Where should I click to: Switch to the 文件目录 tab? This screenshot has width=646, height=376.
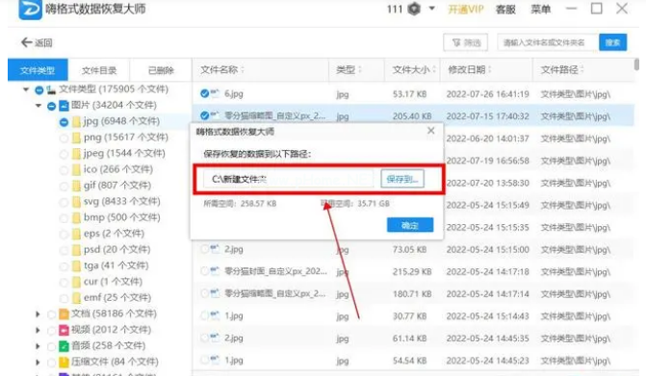point(99,70)
